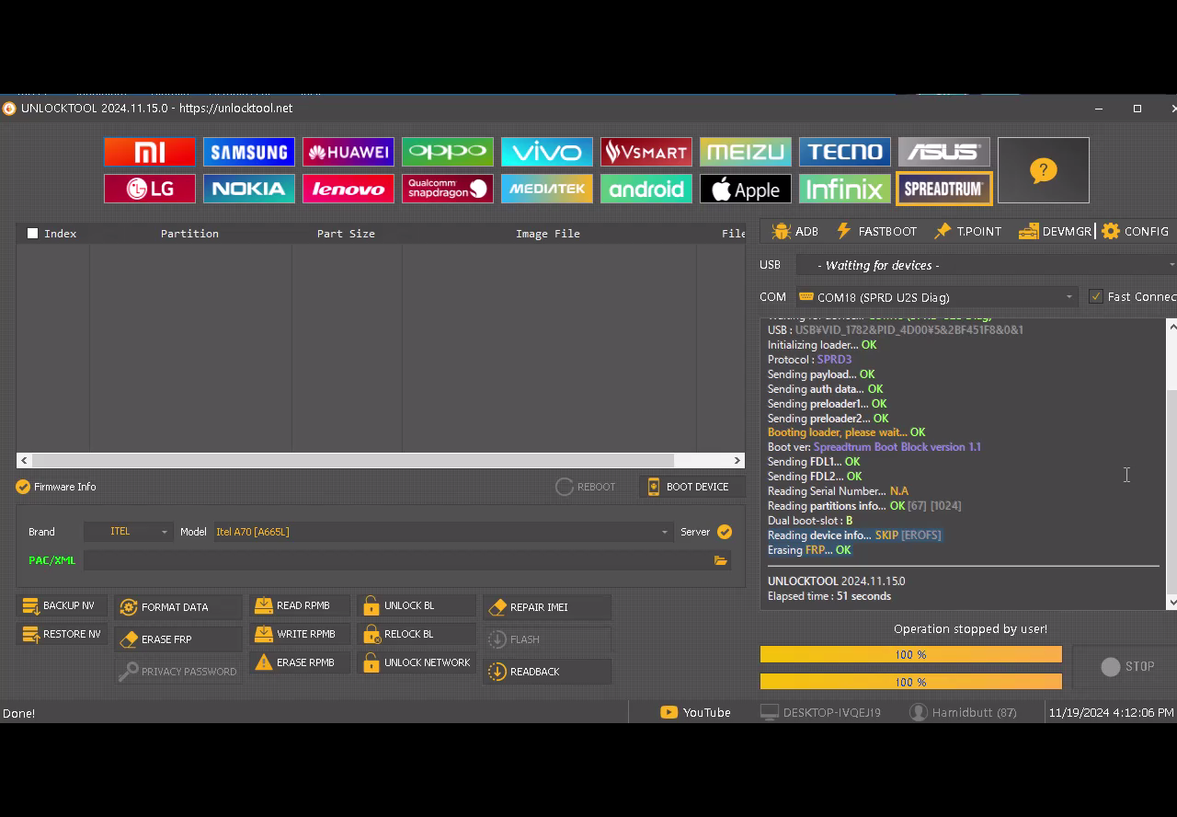Select the Samsung brand tile
The image size is (1177, 817).
tap(248, 152)
